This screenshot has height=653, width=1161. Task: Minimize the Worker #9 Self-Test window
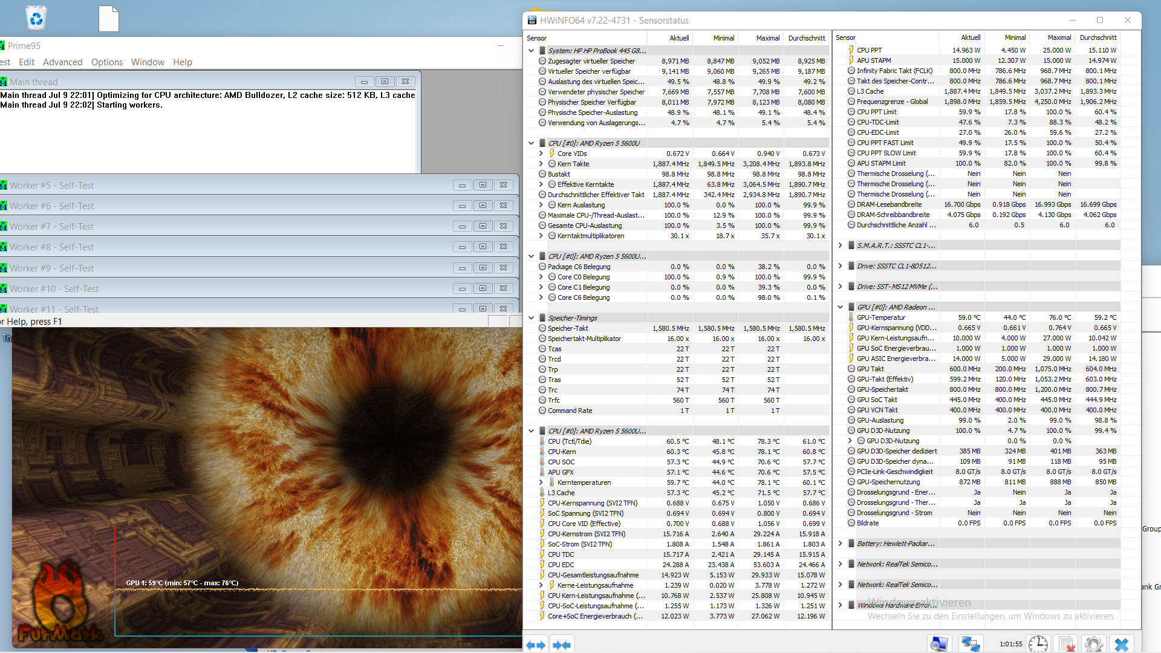click(462, 268)
